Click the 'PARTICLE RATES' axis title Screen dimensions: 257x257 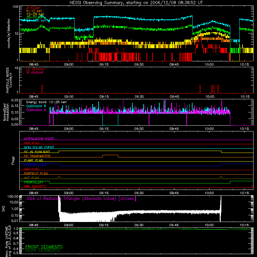tap(7, 80)
